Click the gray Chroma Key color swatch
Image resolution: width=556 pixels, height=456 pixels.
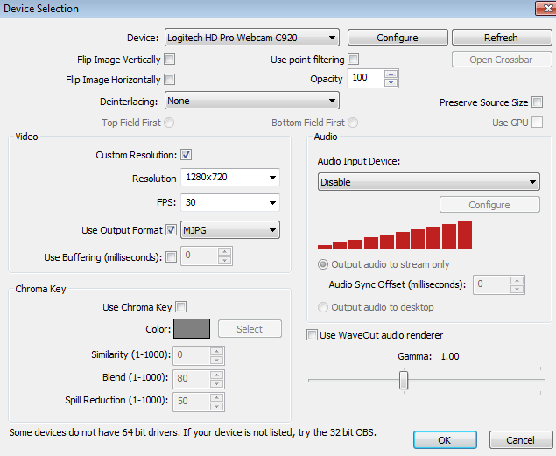click(x=192, y=329)
